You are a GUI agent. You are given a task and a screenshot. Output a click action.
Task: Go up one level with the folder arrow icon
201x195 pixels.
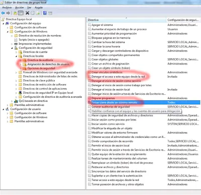click(15, 13)
